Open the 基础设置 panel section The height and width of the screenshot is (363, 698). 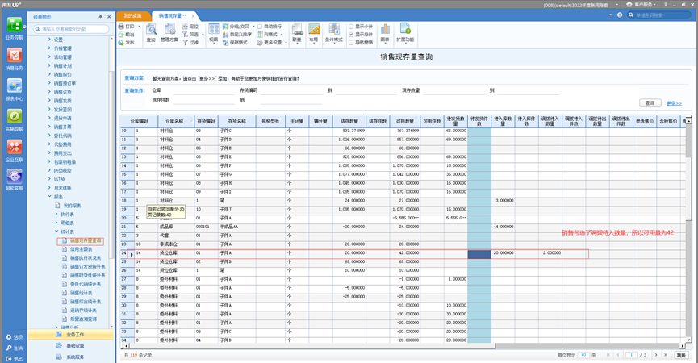pyautogui.click(x=70, y=345)
